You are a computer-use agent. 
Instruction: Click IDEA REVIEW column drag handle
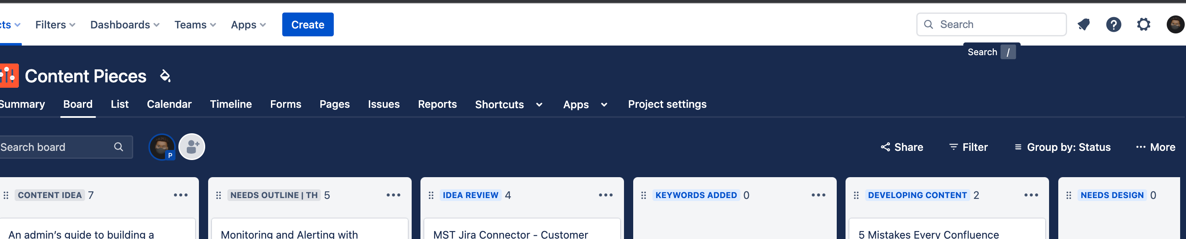[431, 196]
